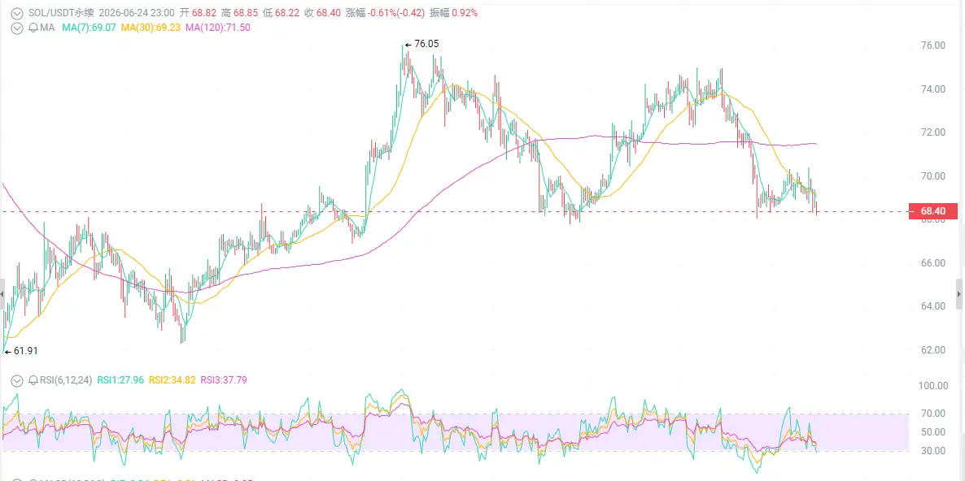This screenshot has height=481, width=965.
Task: Click the right edge panel handle arrow
Action: (x=959, y=295)
